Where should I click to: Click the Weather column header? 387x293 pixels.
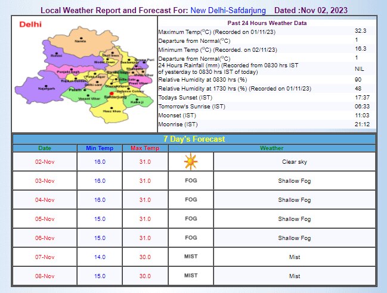pos(271,148)
